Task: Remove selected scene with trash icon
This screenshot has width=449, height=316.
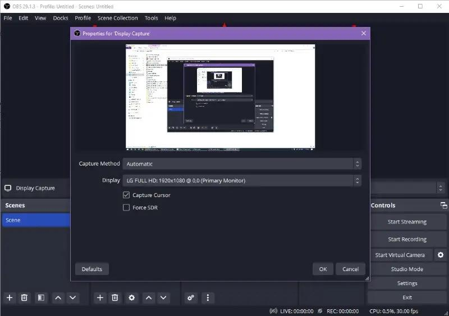Action: [24, 297]
